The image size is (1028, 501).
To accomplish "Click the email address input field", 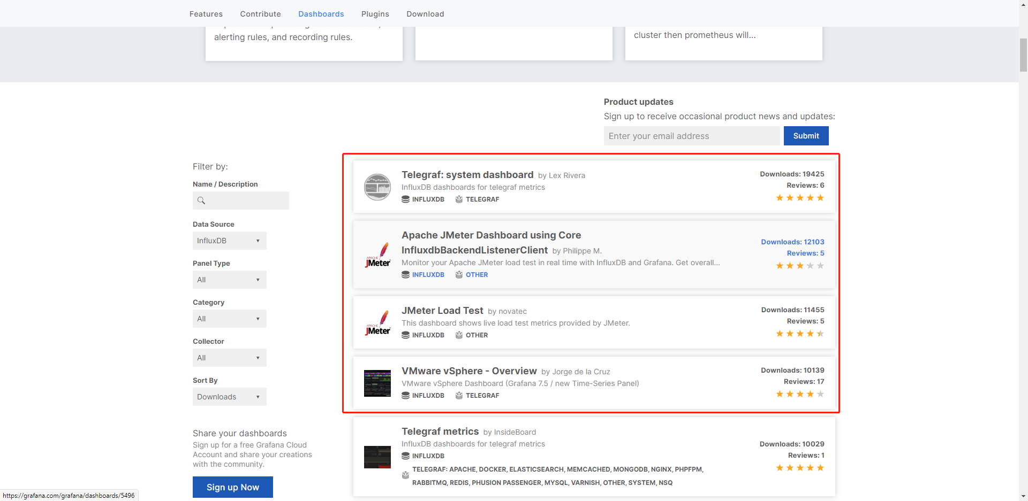I will [x=692, y=136].
